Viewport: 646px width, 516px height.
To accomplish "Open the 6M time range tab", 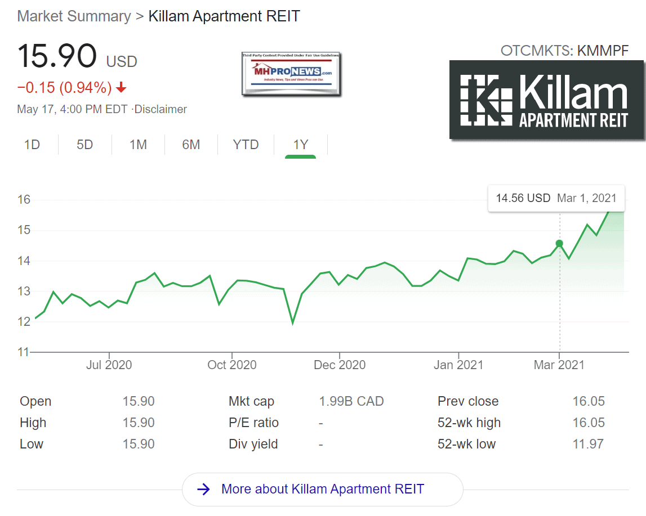I will 191,145.
